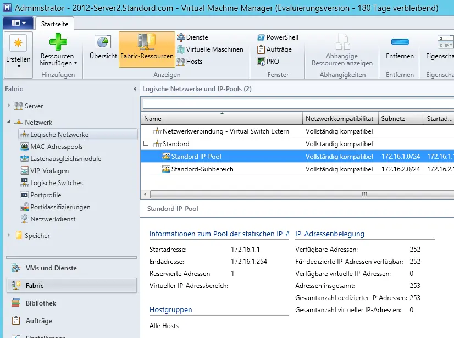
Task: Switch to the Startseite tab
Action: pyautogui.click(x=55, y=23)
